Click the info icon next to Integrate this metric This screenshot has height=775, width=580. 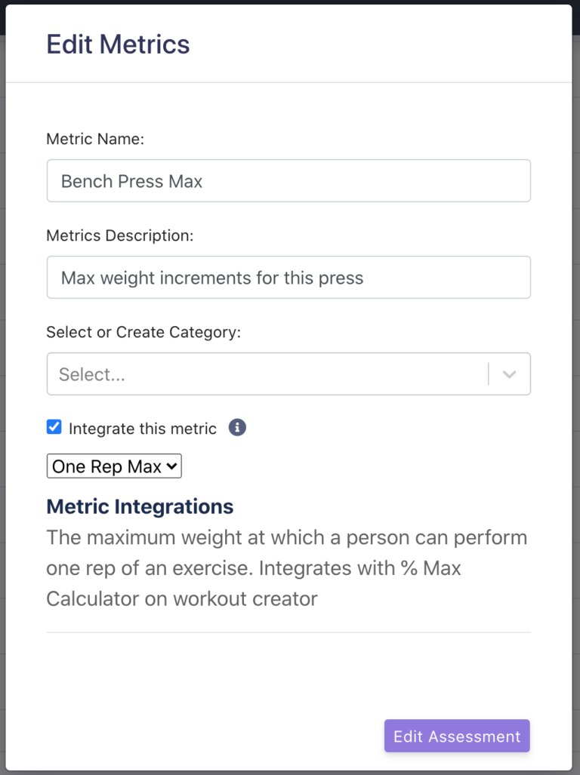(x=238, y=427)
